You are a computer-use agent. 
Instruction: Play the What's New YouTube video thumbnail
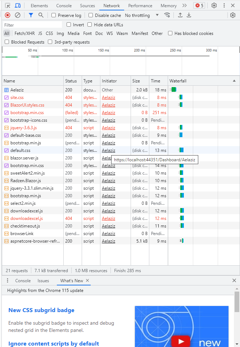click(x=181, y=341)
